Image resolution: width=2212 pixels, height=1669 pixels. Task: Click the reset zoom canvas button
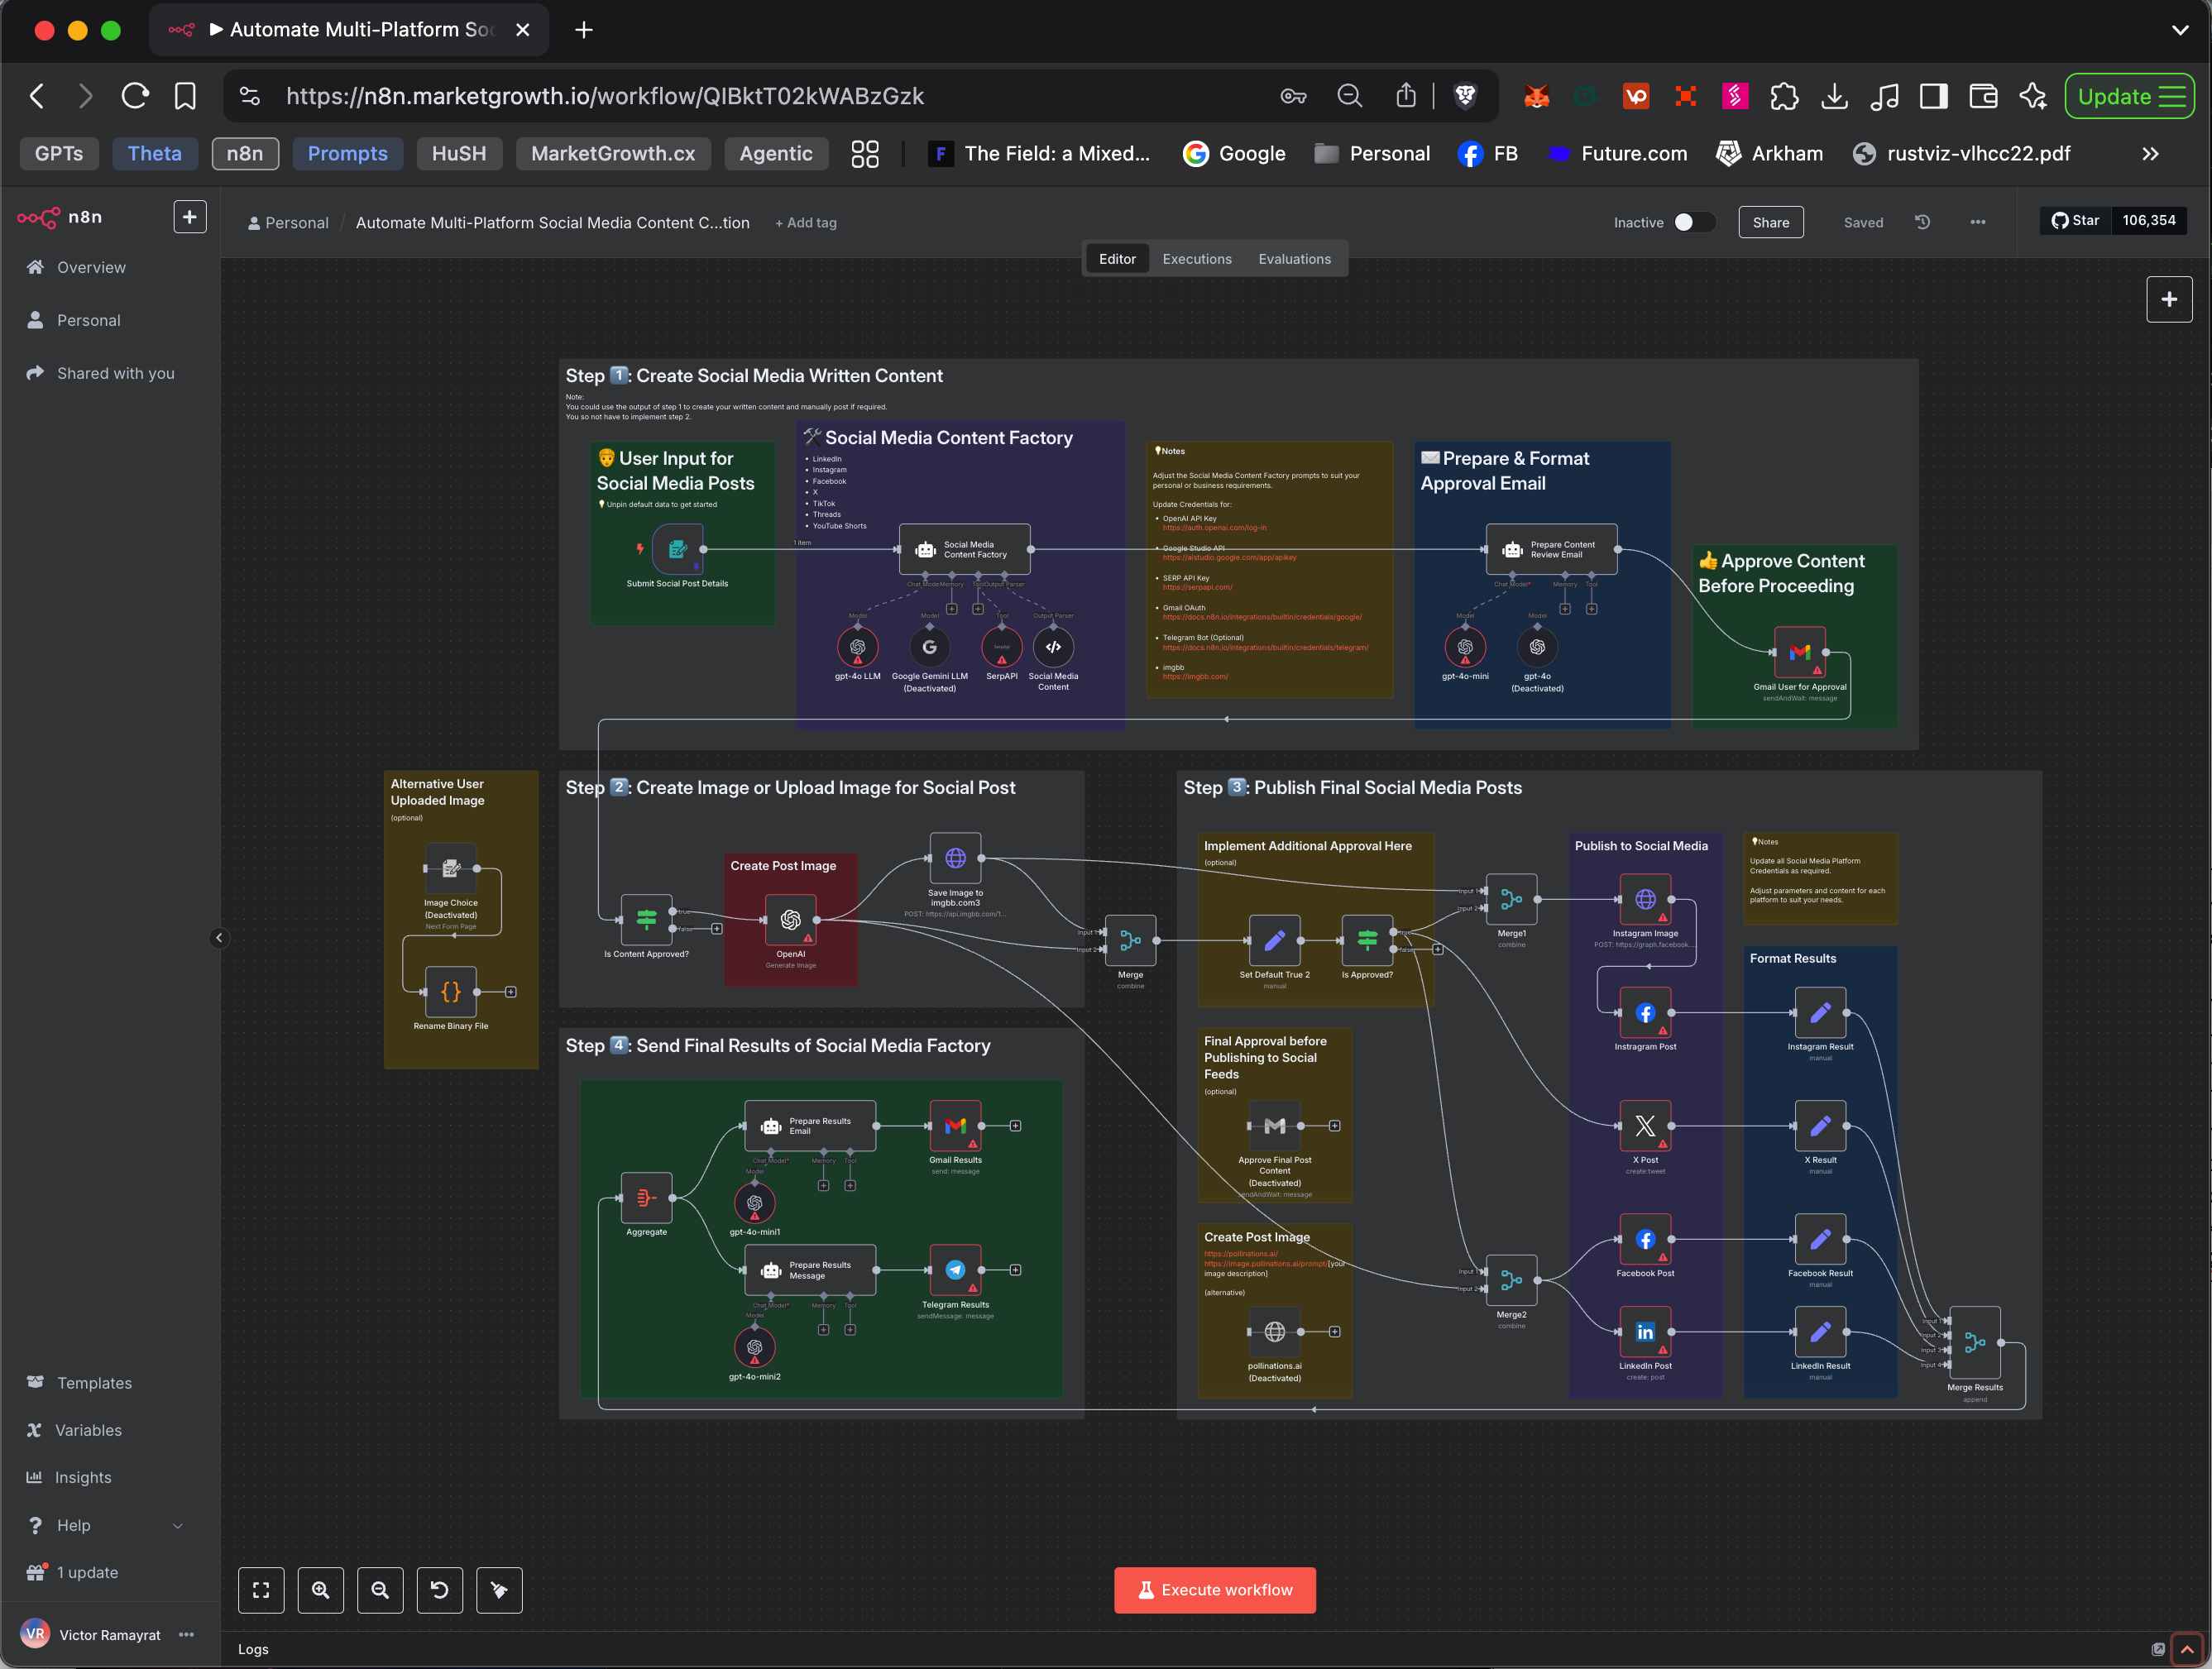point(439,1590)
